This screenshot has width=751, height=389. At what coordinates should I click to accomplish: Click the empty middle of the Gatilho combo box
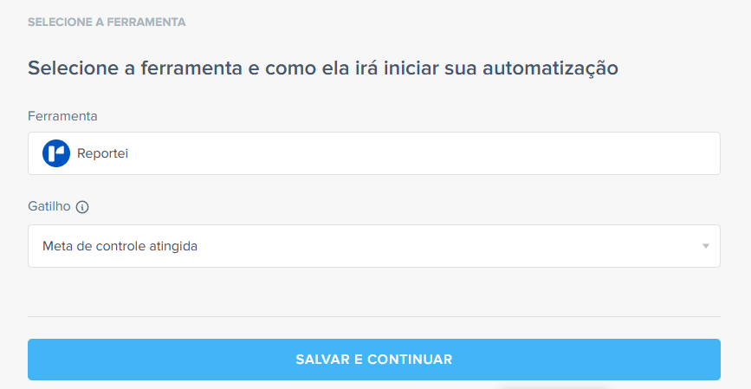point(433,246)
